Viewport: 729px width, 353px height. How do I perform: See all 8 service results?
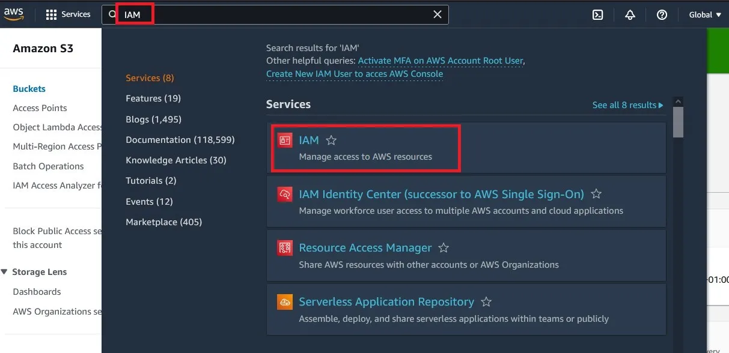628,105
